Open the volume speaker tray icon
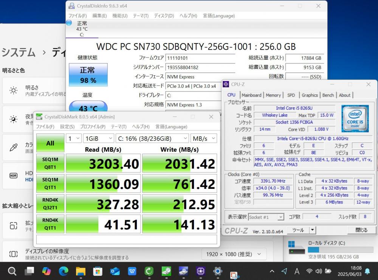378x280 pixels. pos(318,271)
